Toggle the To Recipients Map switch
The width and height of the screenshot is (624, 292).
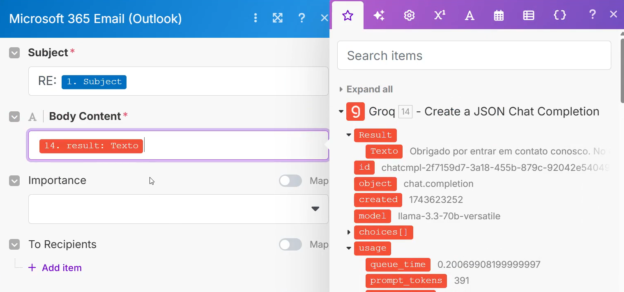pyautogui.click(x=290, y=245)
